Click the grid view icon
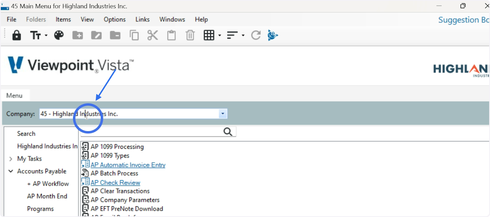 coord(209,36)
